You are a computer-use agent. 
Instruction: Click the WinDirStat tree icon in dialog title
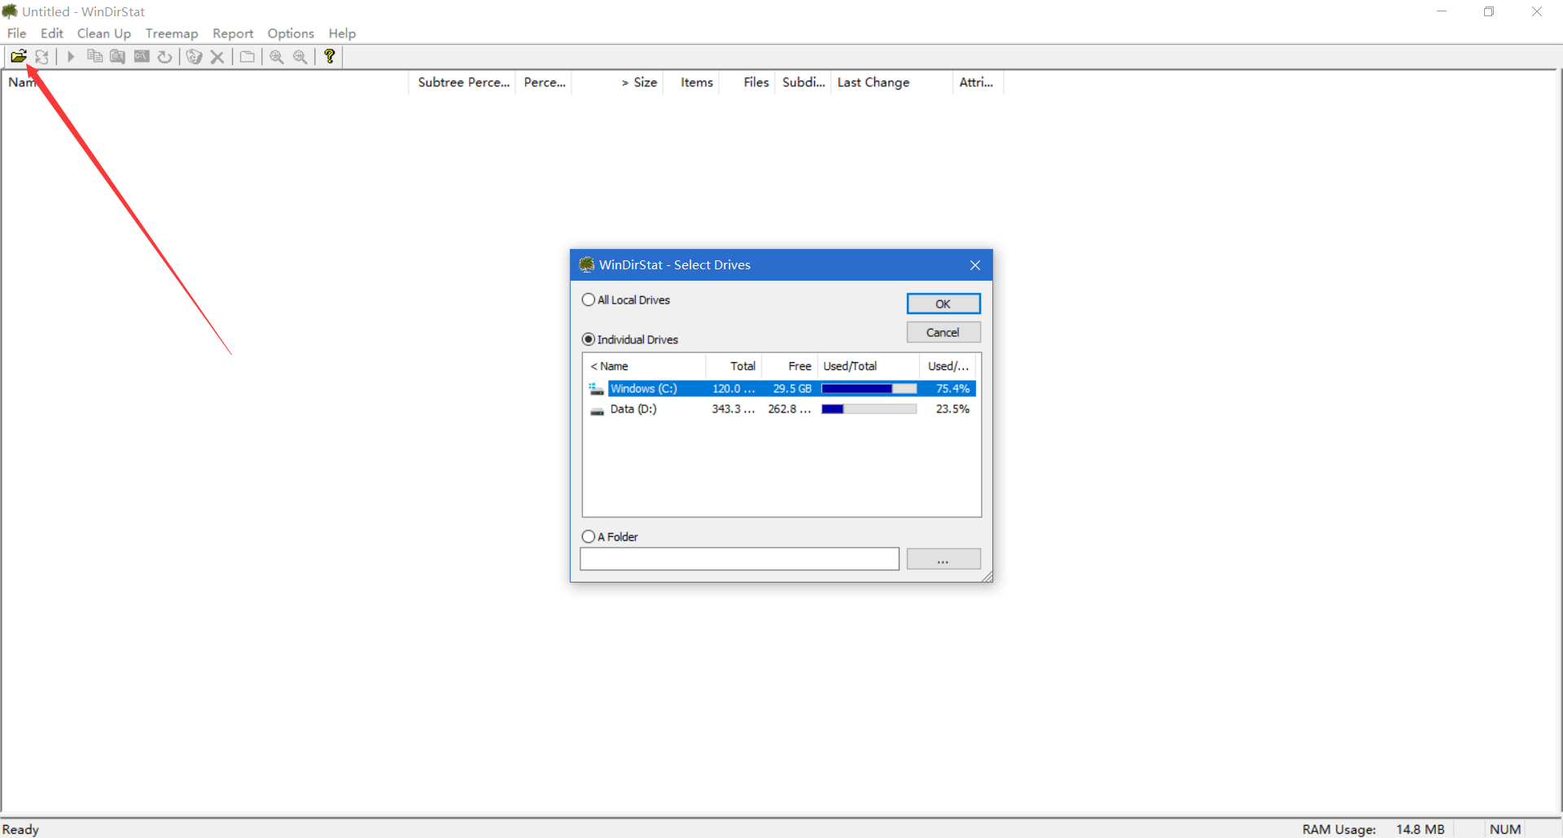pos(586,264)
